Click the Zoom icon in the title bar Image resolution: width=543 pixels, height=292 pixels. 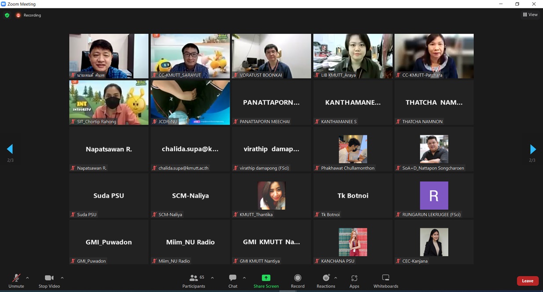(x=4, y=4)
